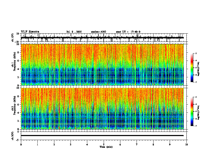Click the 'start UT = 17:40:0' header text

pos(128,32)
